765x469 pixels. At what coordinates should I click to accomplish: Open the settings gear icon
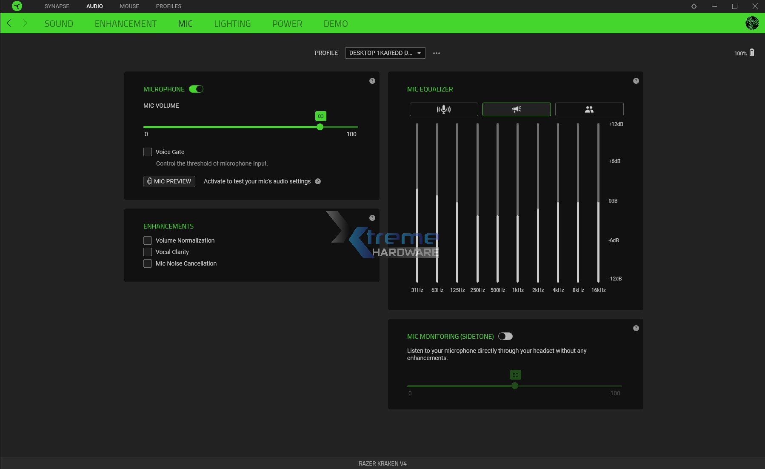pos(694,6)
